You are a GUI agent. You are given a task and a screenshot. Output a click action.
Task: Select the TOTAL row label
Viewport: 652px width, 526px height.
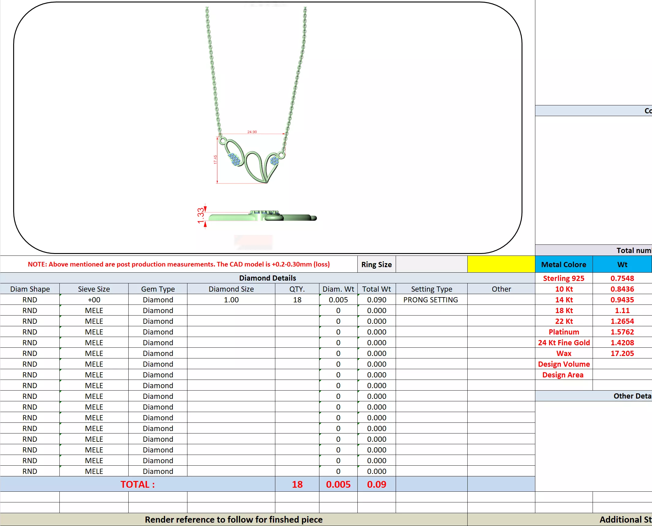(x=138, y=484)
